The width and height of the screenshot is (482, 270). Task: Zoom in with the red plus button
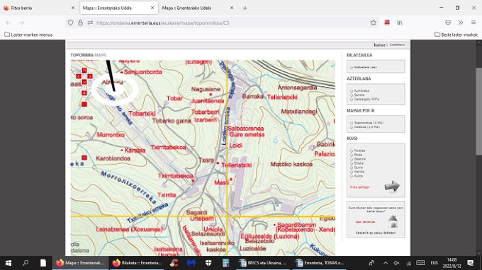point(84,93)
